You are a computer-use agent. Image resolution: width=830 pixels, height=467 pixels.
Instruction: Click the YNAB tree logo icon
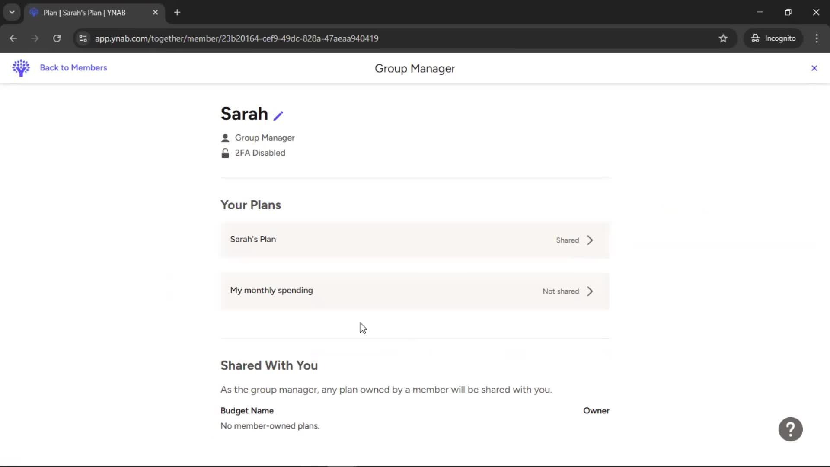click(x=21, y=68)
